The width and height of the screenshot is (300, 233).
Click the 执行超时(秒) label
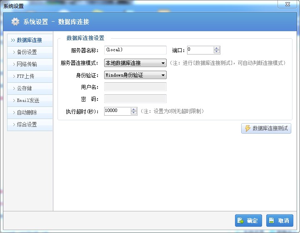coord(82,112)
